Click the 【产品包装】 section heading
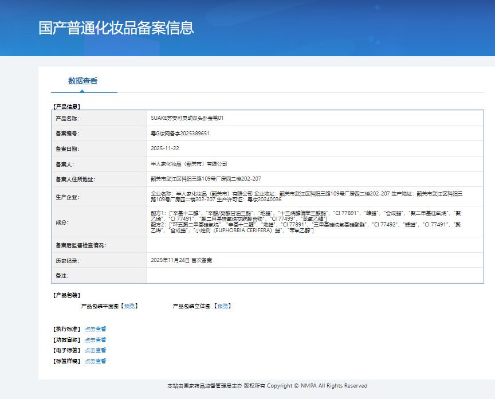This screenshot has height=399, width=495. click(x=66, y=295)
